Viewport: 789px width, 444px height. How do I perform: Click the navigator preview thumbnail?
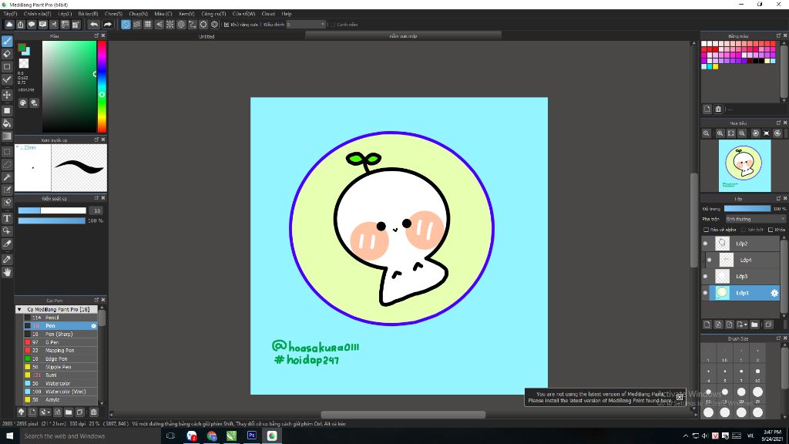tap(745, 166)
